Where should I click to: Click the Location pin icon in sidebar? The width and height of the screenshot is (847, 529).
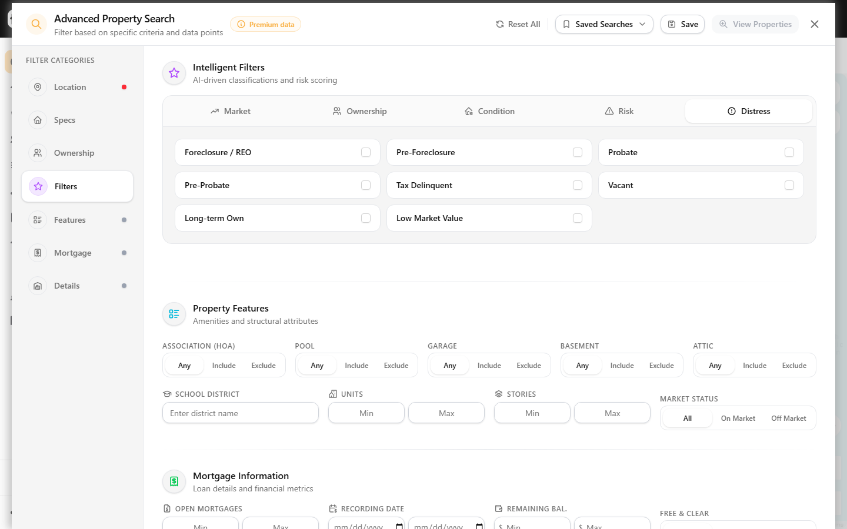pyautogui.click(x=38, y=87)
